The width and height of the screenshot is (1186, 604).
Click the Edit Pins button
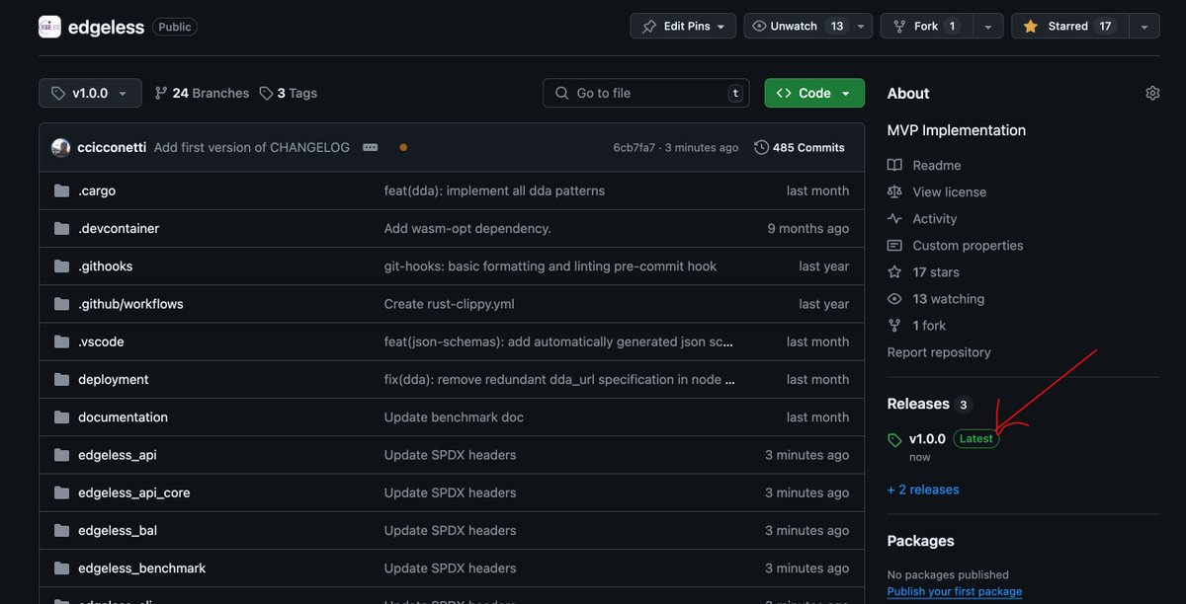click(x=683, y=26)
